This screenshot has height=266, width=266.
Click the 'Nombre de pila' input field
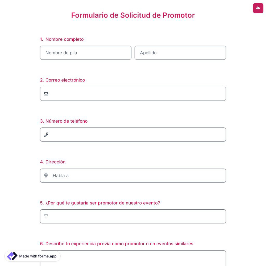click(86, 53)
